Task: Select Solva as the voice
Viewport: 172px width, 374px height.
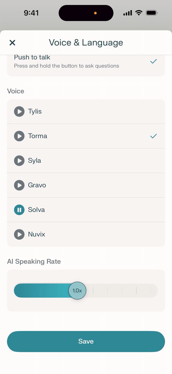Action: (x=86, y=210)
